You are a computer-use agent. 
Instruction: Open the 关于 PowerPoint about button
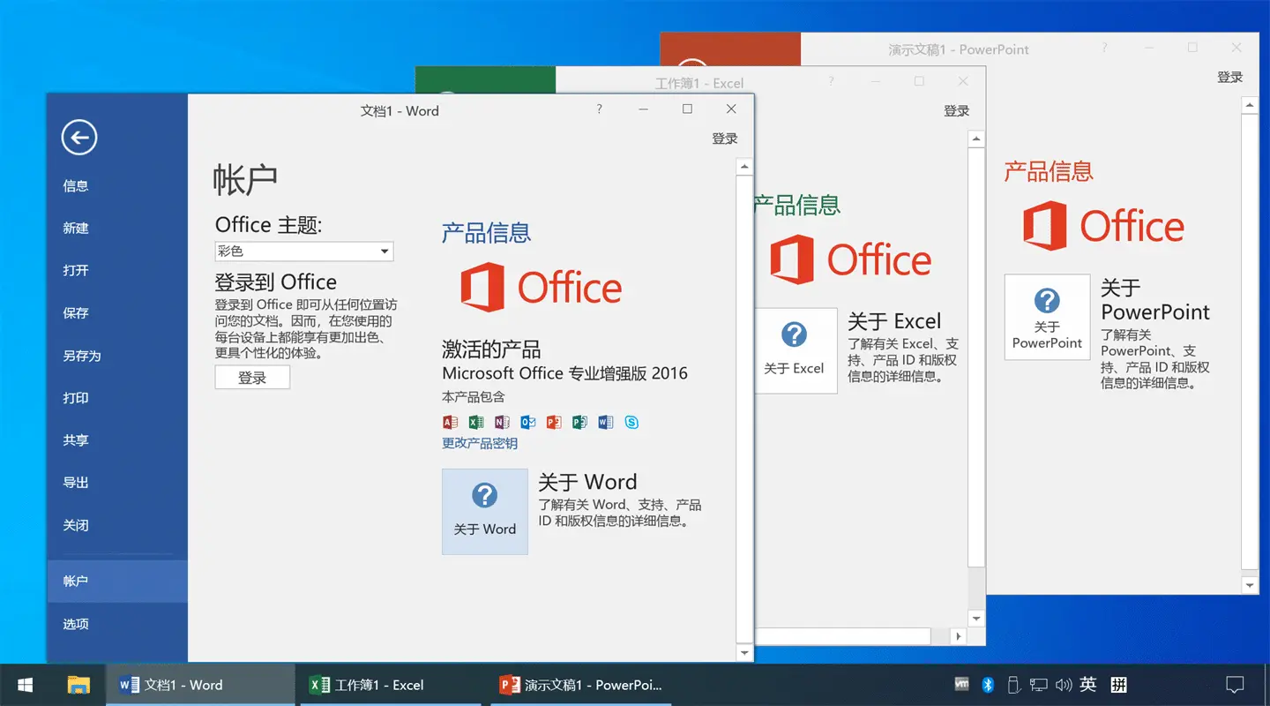pyautogui.click(x=1047, y=317)
